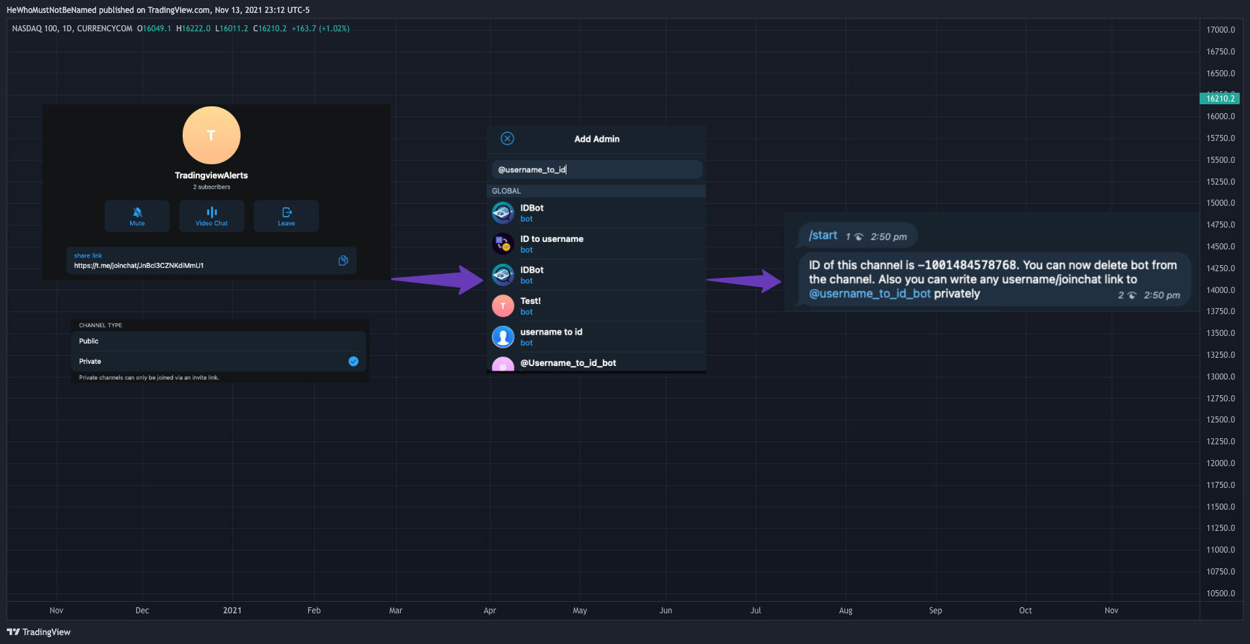The height and width of the screenshot is (644, 1250).
Task: Click the Test! bot avatar
Action: pyautogui.click(x=503, y=306)
